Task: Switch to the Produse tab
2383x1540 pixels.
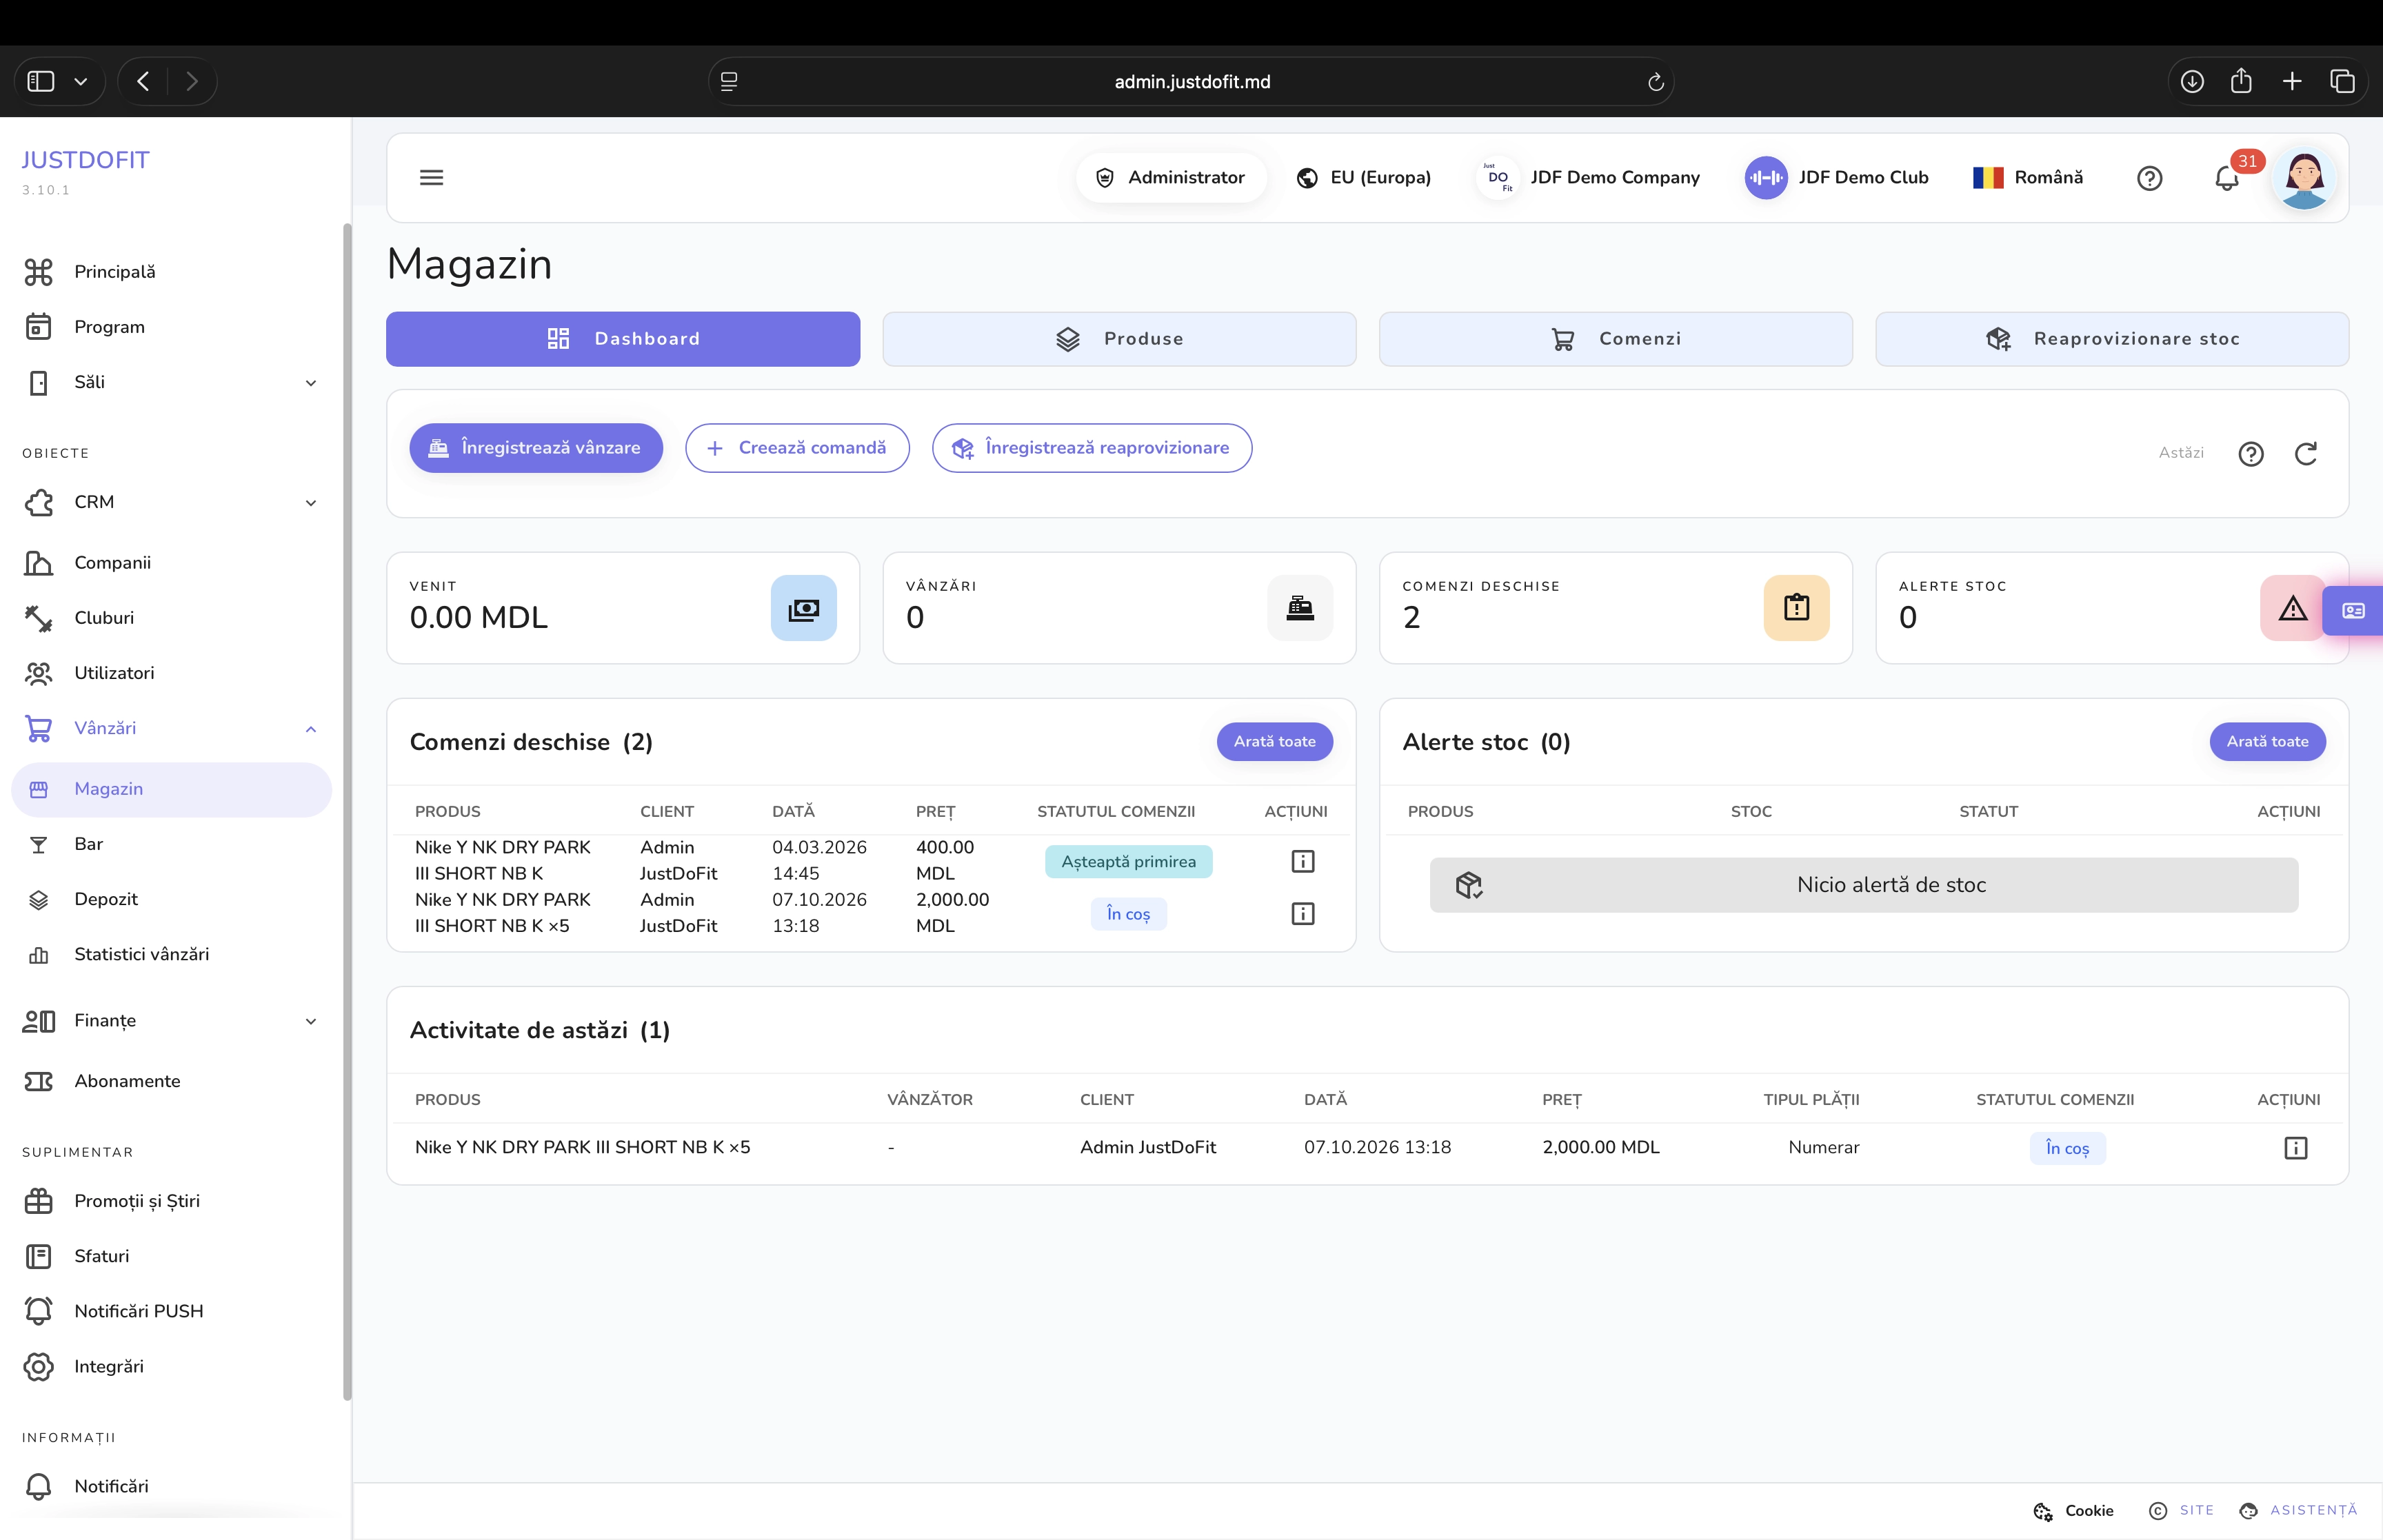Action: [1119, 339]
